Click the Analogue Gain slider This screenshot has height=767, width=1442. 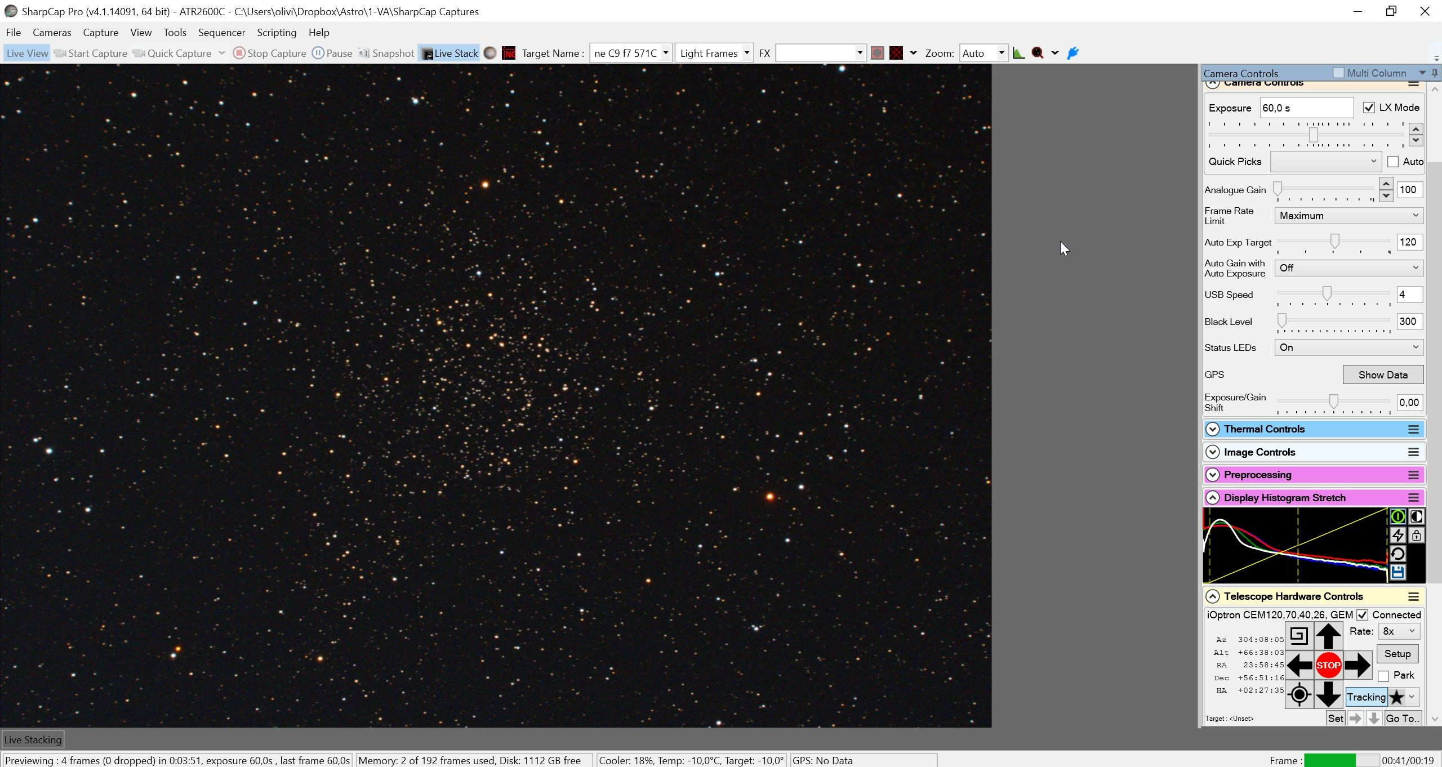click(x=1325, y=190)
